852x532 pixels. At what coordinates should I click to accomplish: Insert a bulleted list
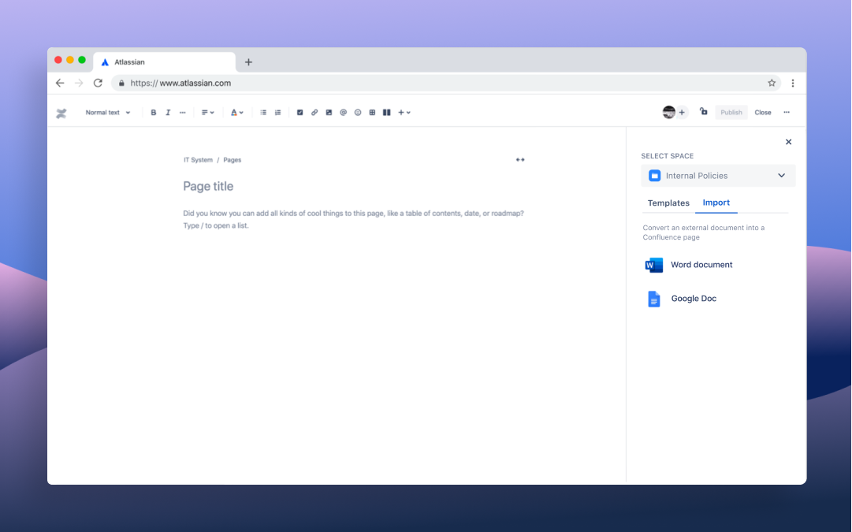click(x=263, y=113)
